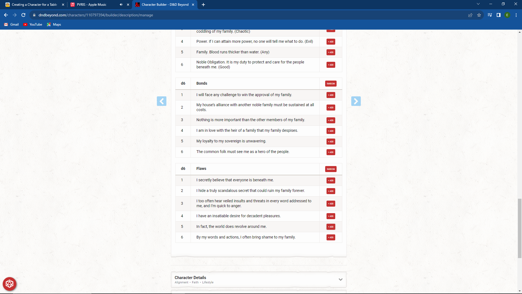
Task: Open the tab search dropdown arrow
Action: [478, 4]
